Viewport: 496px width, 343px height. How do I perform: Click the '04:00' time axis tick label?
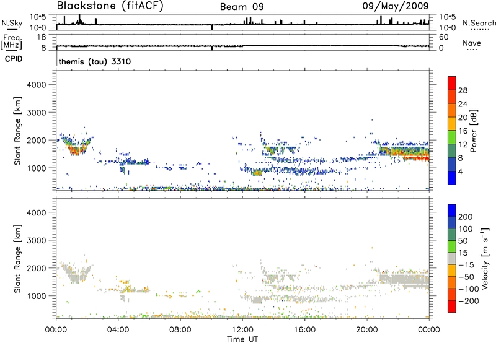(x=118, y=330)
